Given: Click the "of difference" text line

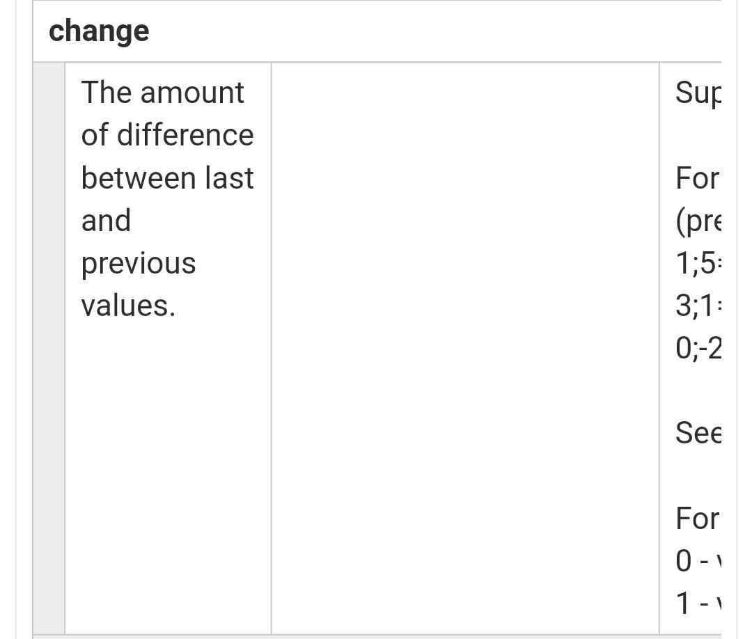Looking at the screenshot, I should tap(167, 135).
